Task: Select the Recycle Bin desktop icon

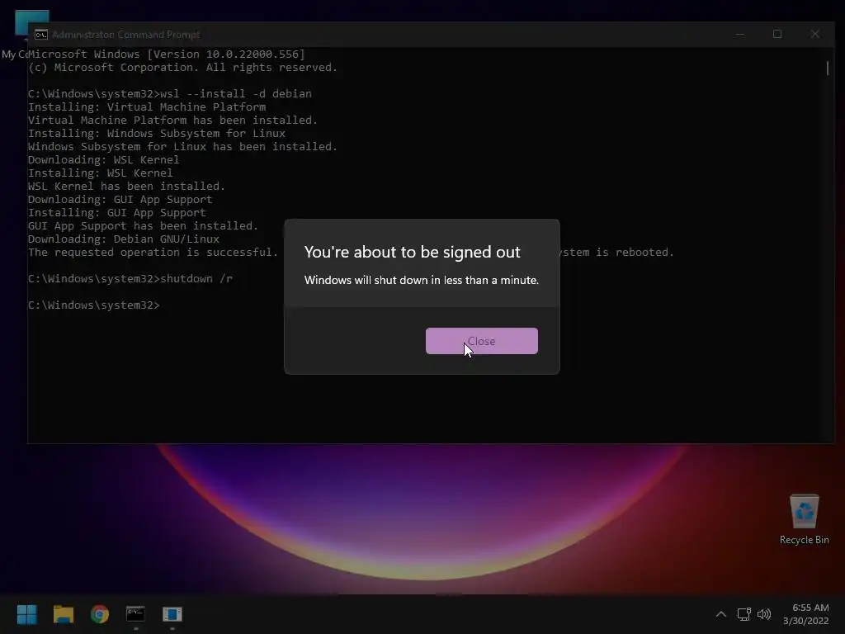Action: coord(804,520)
